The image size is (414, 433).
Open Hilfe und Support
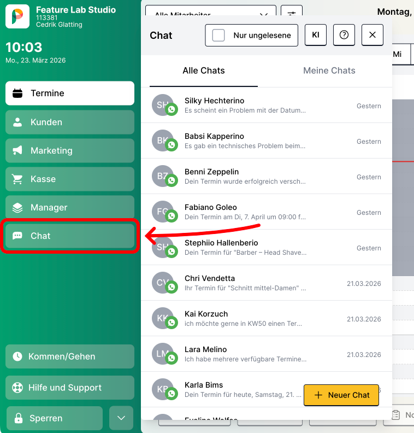[70, 388]
